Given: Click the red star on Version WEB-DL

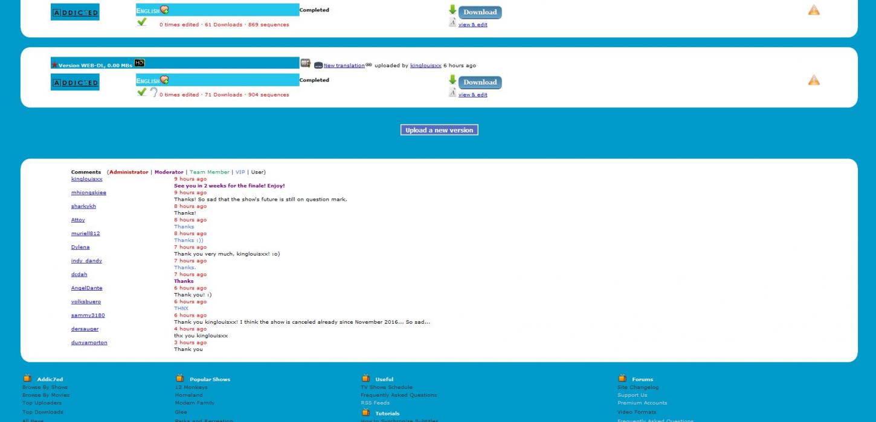Looking at the screenshot, I should pyautogui.click(x=55, y=65).
